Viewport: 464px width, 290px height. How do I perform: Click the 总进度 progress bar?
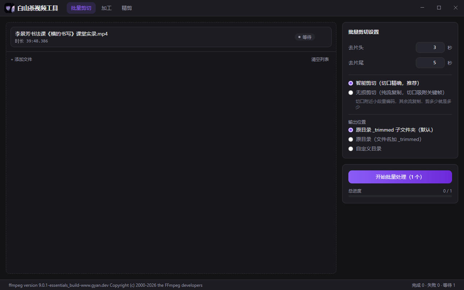[400, 196]
